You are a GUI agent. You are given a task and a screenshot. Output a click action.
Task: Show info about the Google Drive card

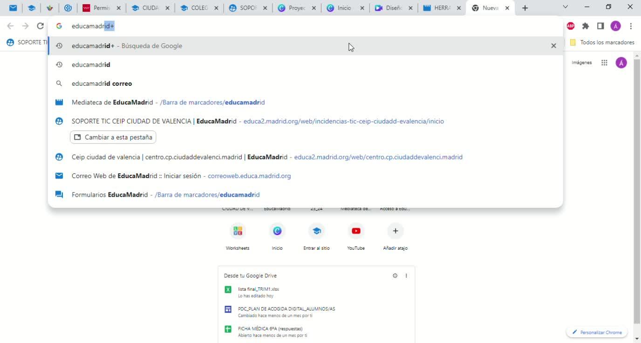click(x=395, y=275)
